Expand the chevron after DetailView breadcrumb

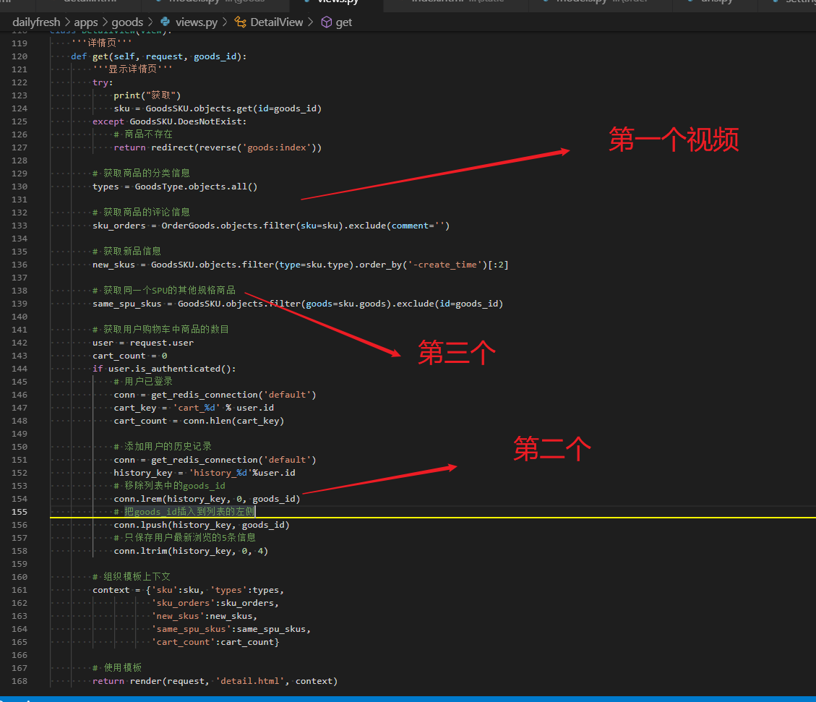310,22
